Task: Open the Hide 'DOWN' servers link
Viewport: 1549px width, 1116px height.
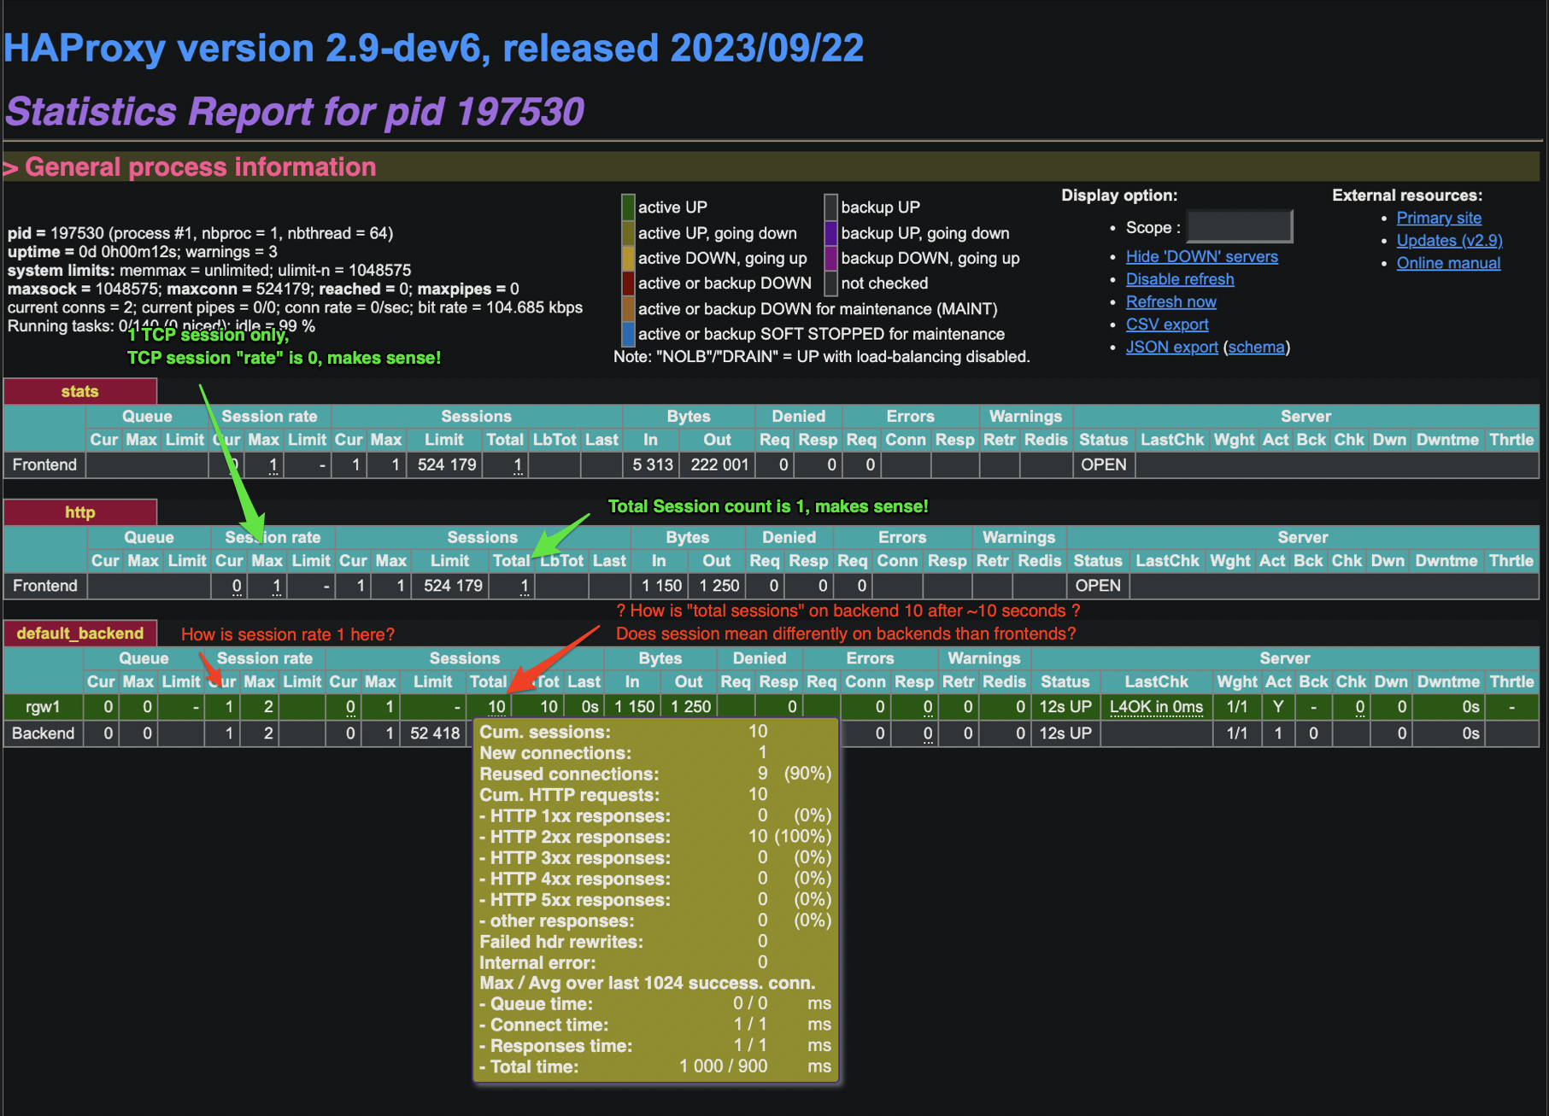Action: pos(1201,256)
